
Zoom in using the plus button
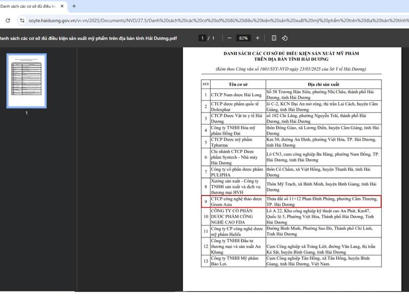258,38
